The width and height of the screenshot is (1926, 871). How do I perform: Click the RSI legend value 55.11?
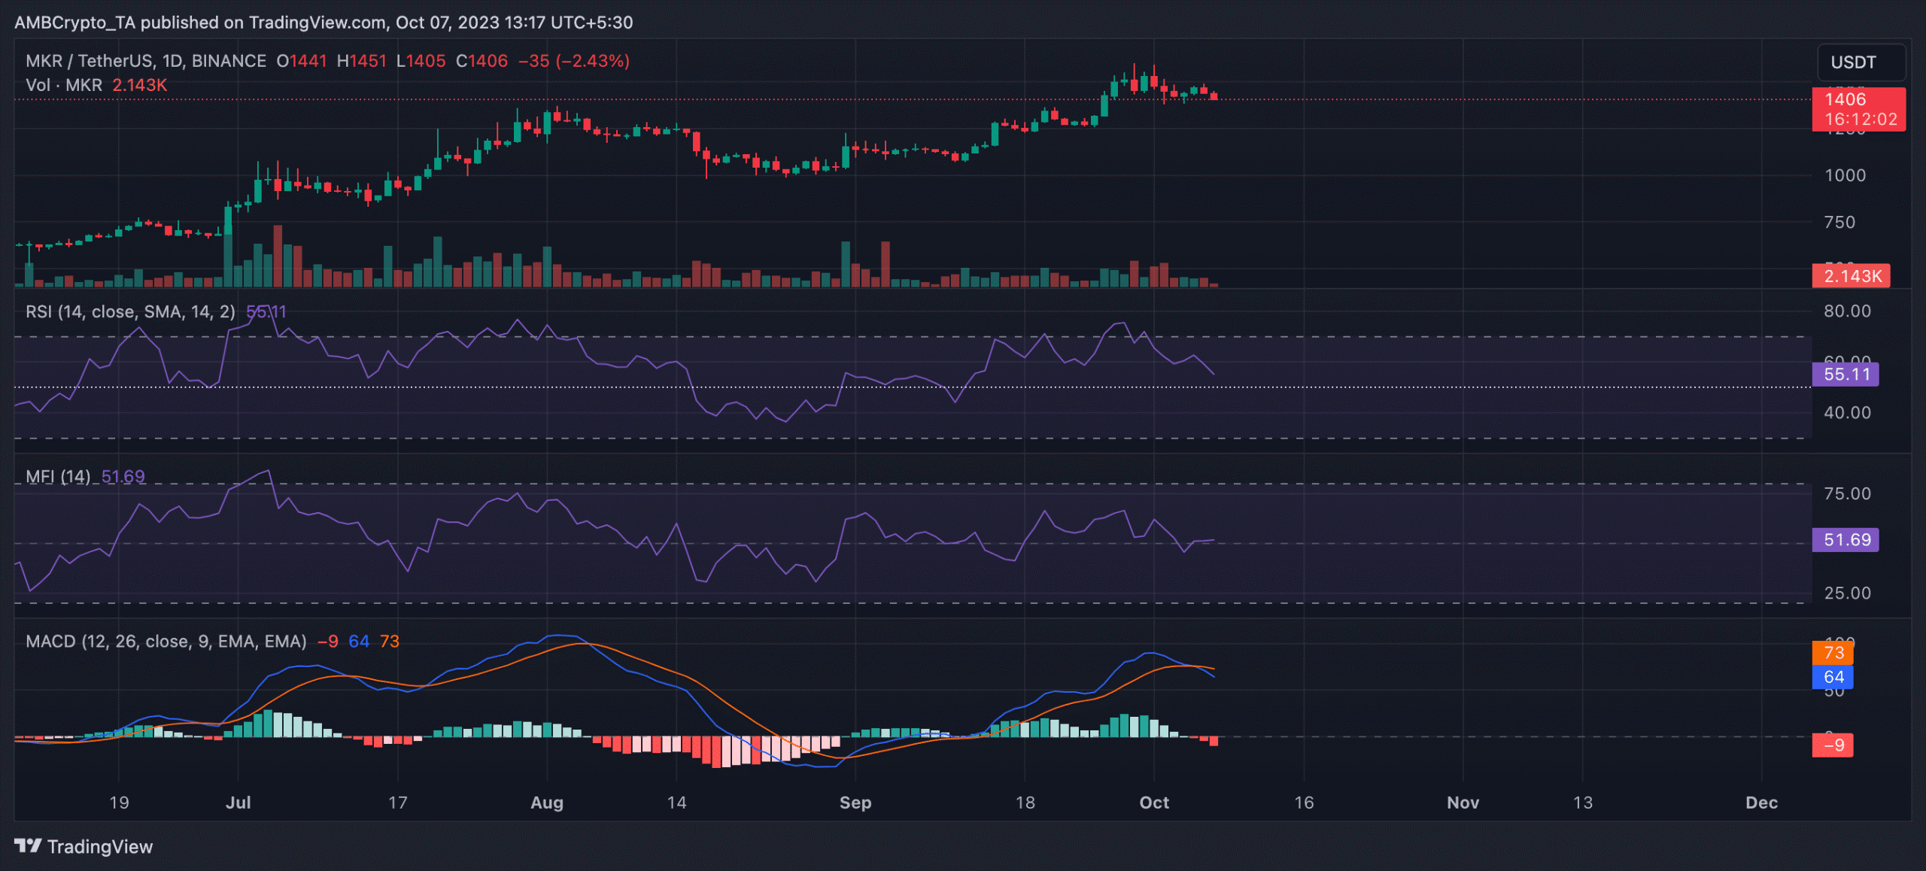266,311
